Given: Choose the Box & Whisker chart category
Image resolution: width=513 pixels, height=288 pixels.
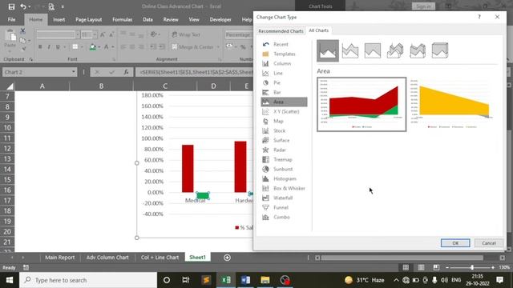Looking at the screenshot, I should pyautogui.click(x=284, y=189).
